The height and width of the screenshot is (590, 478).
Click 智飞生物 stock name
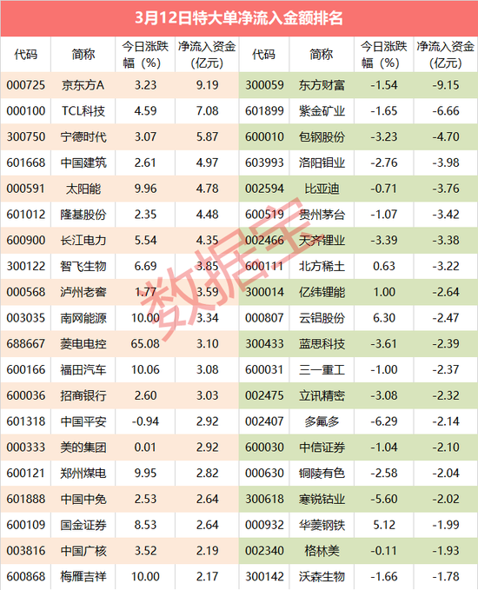(83, 266)
